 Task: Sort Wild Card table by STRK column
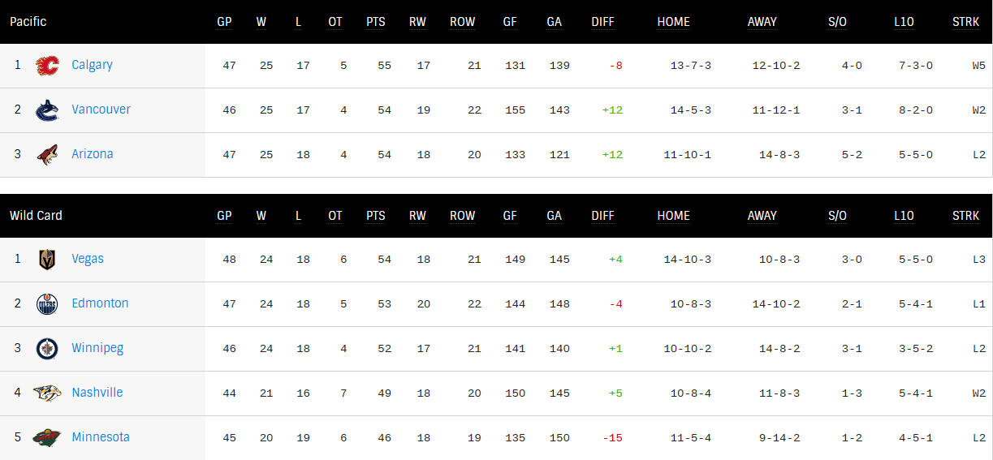click(x=965, y=216)
